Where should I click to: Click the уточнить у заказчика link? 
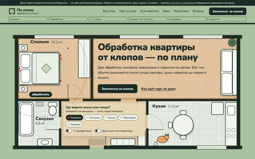[x=182, y=3]
